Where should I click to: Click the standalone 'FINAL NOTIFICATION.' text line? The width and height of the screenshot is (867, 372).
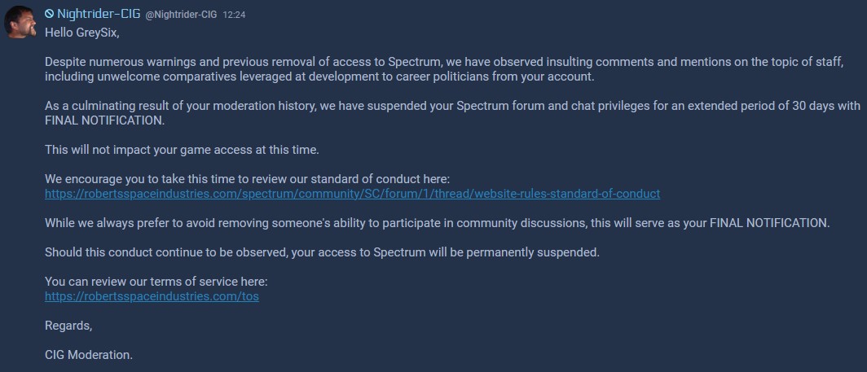pos(104,120)
